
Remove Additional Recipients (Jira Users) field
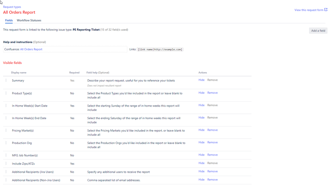pos(212,171)
